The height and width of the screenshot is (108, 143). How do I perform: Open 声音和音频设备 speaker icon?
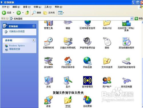click(88, 41)
